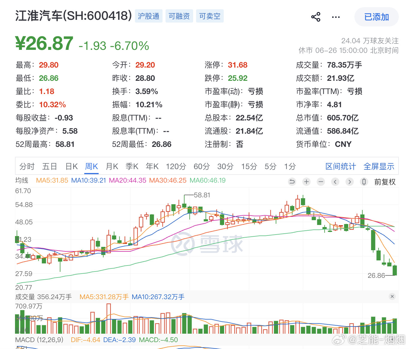Click the current price ¥26.87

click(x=44, y=44)
